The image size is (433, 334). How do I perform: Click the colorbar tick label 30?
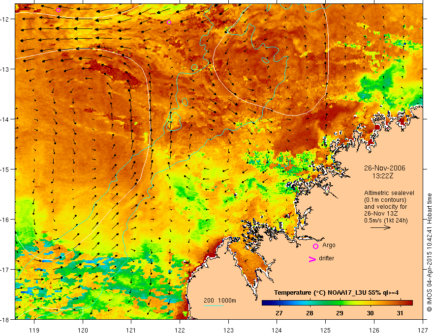[x=370, y=313]
